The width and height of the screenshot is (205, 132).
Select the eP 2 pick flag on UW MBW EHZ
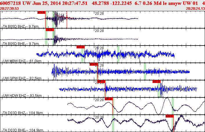(81, 47)
